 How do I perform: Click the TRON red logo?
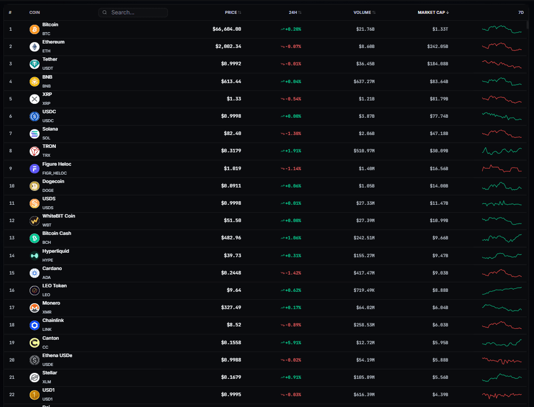[35, 151]
